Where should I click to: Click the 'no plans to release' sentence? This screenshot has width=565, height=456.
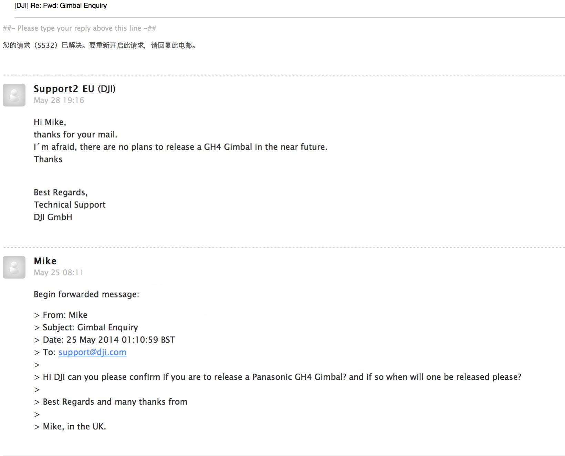click(180, 147)
